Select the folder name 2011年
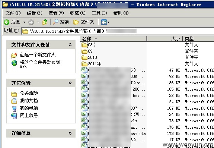The height and width of the screenshot is (148, 214). [95, 64]
